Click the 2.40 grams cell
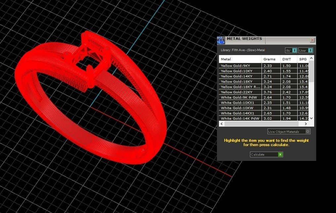 271,71
